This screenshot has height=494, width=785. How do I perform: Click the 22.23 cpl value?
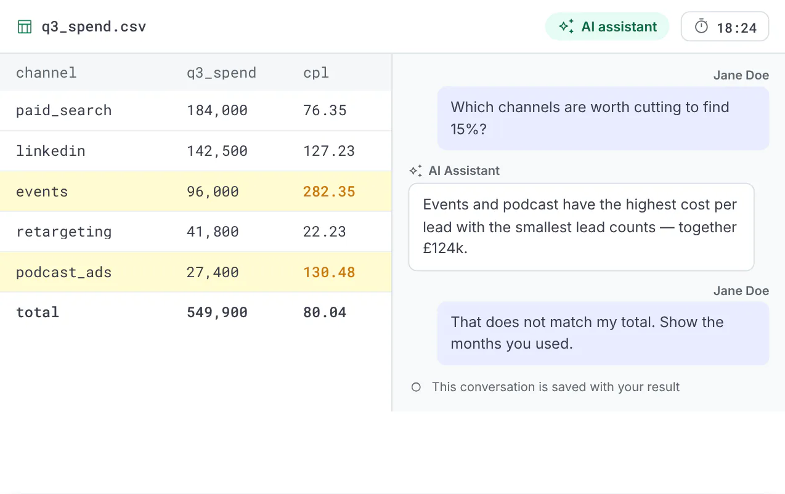(325, 232)
